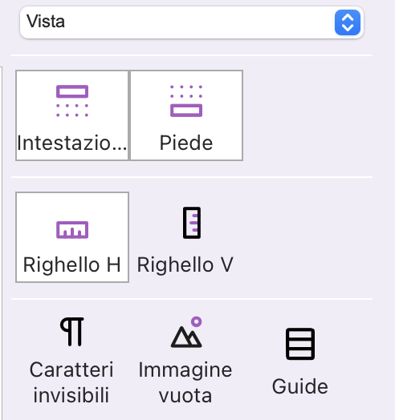Click the horizontal ruler purple icon
This screenshot has height=420, width=395.
[72, 230]
